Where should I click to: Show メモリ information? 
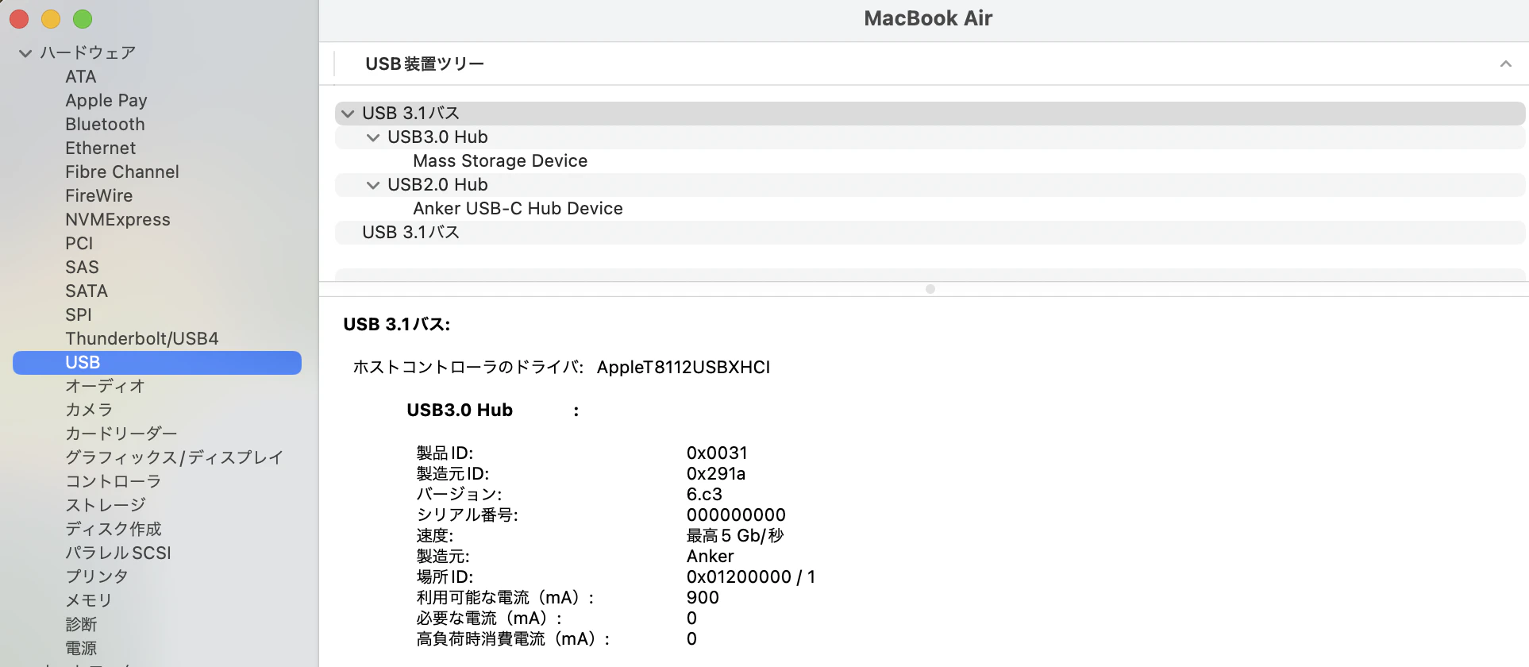click(x=89, y=601)
